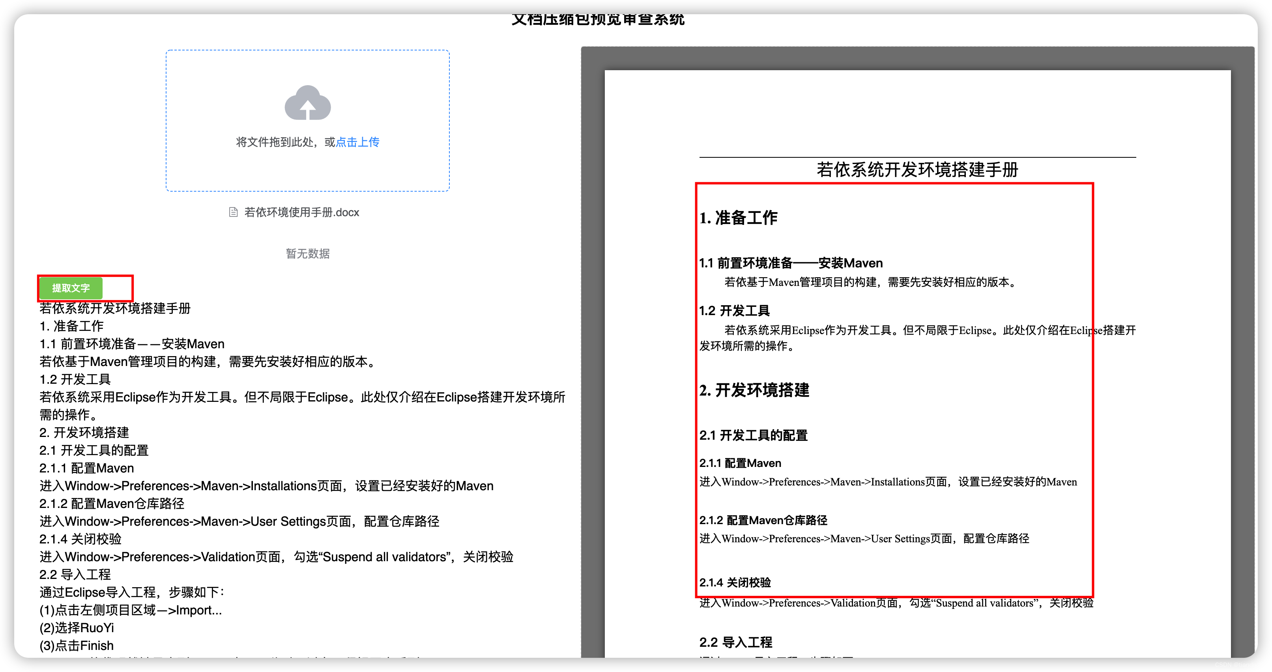Click extracted text line (2)选择RuoYi

pyautogui.click(x=77, y=628)
